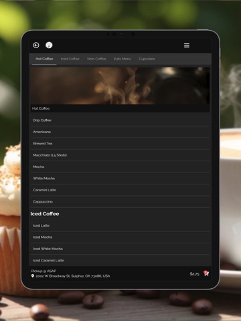
Task: Open the shopping cart icon
Action: [206, 274]
